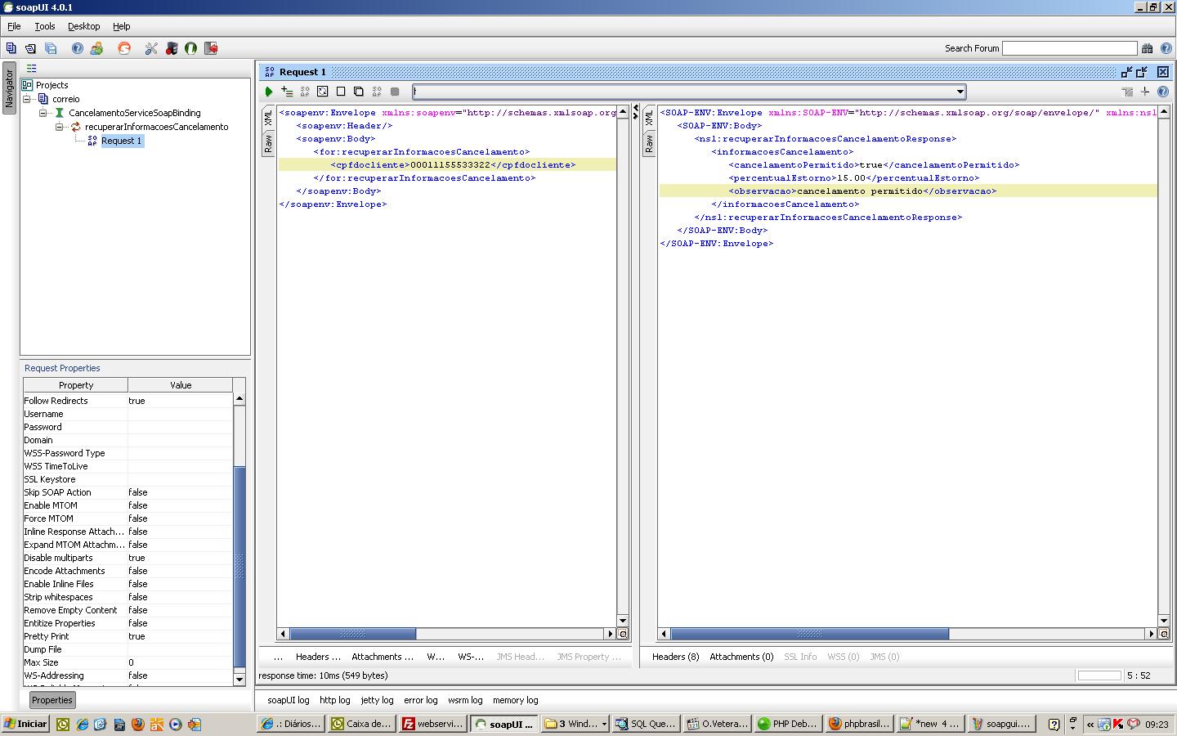Open the user forum people icon

click(96, 48)
